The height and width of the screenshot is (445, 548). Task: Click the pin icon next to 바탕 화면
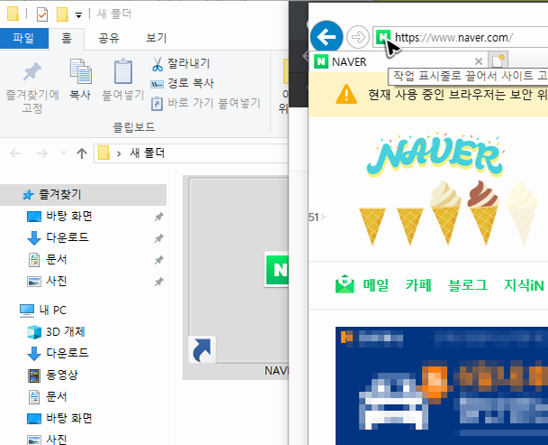(159, 217)
